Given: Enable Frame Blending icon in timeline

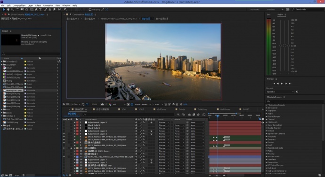Looking at the screenshot, I should [194, 115].
